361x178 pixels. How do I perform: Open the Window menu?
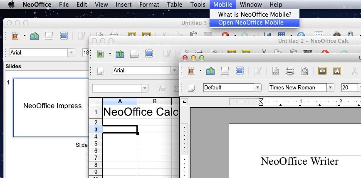251,5
